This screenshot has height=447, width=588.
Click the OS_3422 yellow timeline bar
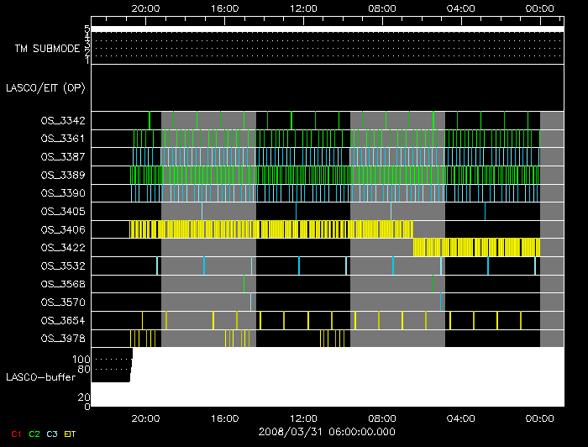pos(476,247)
